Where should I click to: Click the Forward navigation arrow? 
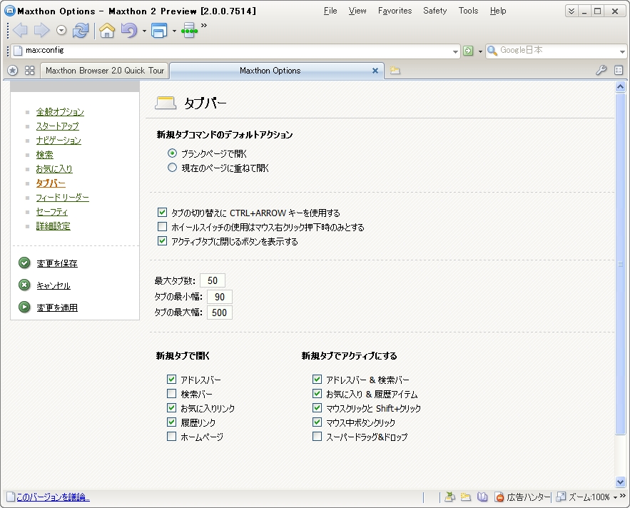click(41, 30)
